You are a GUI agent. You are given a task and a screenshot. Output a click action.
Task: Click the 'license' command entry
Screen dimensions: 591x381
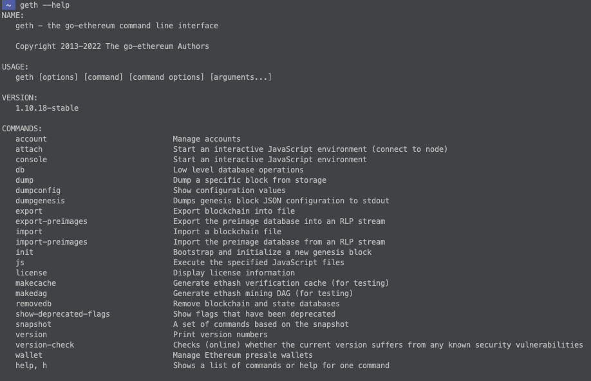(32, 273)
